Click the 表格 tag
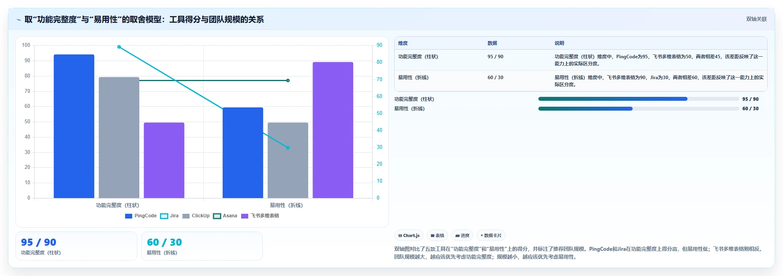This screenshot has height=276, width=783. coord(437,235)
